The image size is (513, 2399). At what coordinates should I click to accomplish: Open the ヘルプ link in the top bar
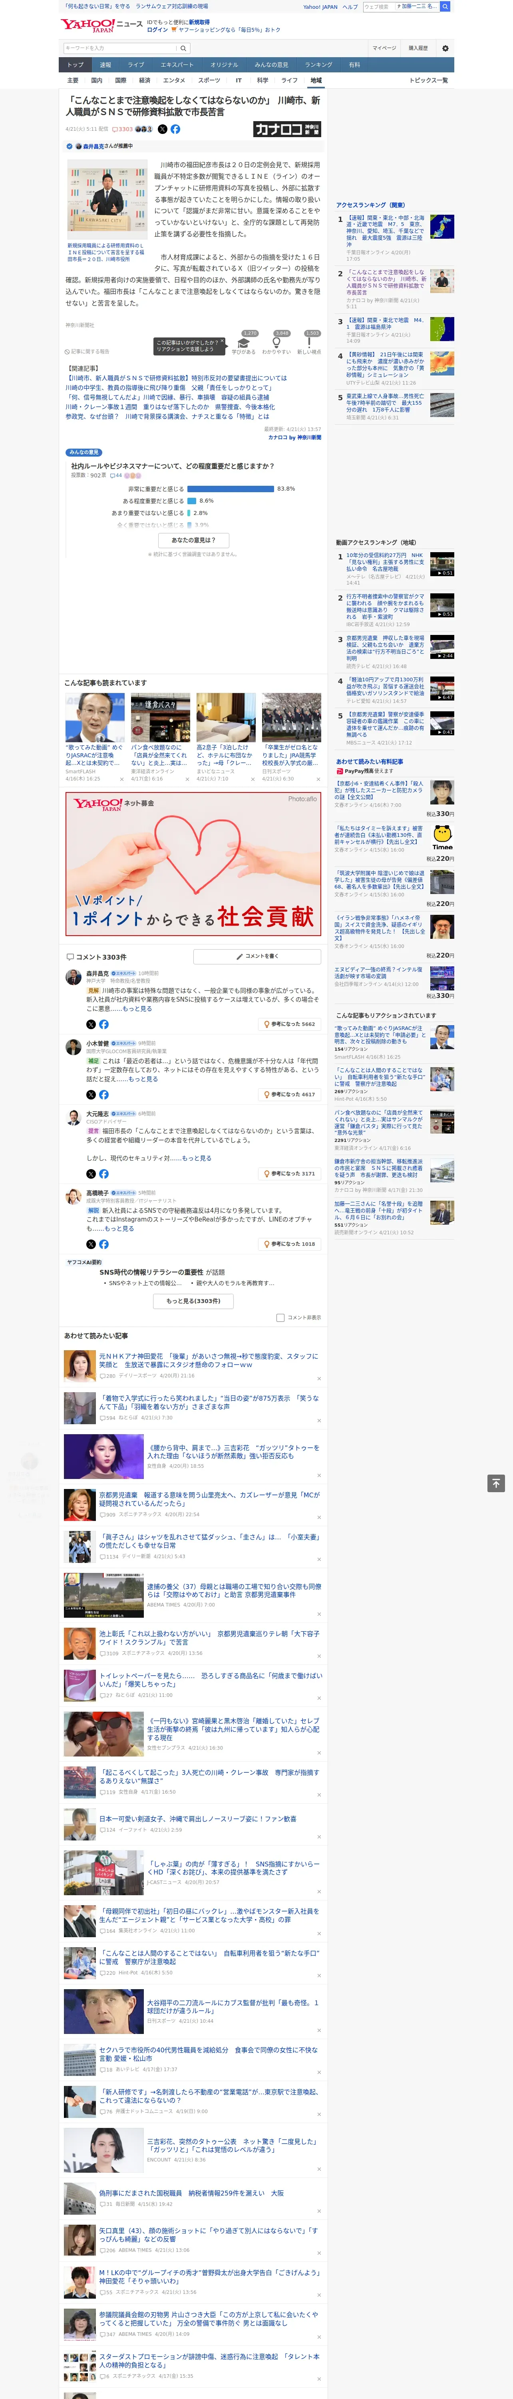[x=350, y=6]
